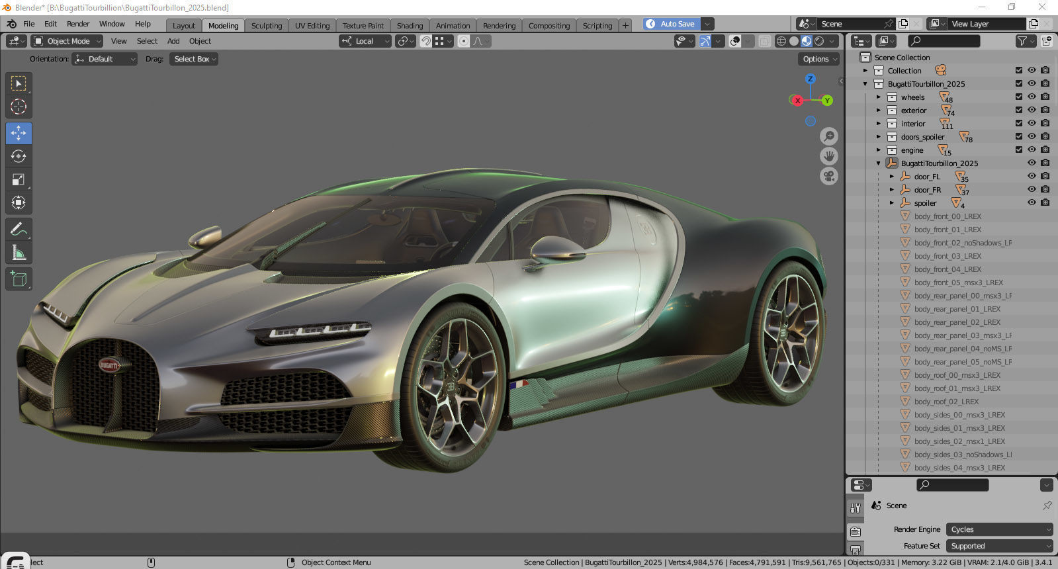Toggle X-ray display in viewport header
The height and width of the screenshot is (569, 1058).
764,41
